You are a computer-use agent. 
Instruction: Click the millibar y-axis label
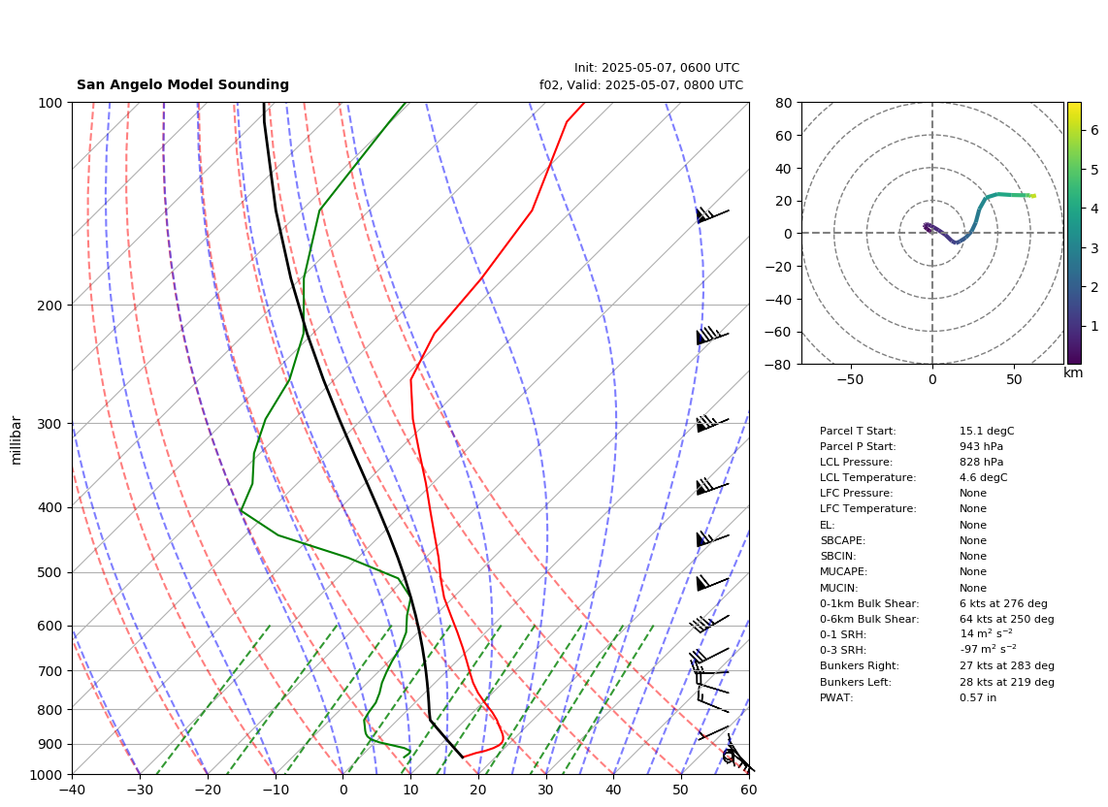[x=16, y=441]
